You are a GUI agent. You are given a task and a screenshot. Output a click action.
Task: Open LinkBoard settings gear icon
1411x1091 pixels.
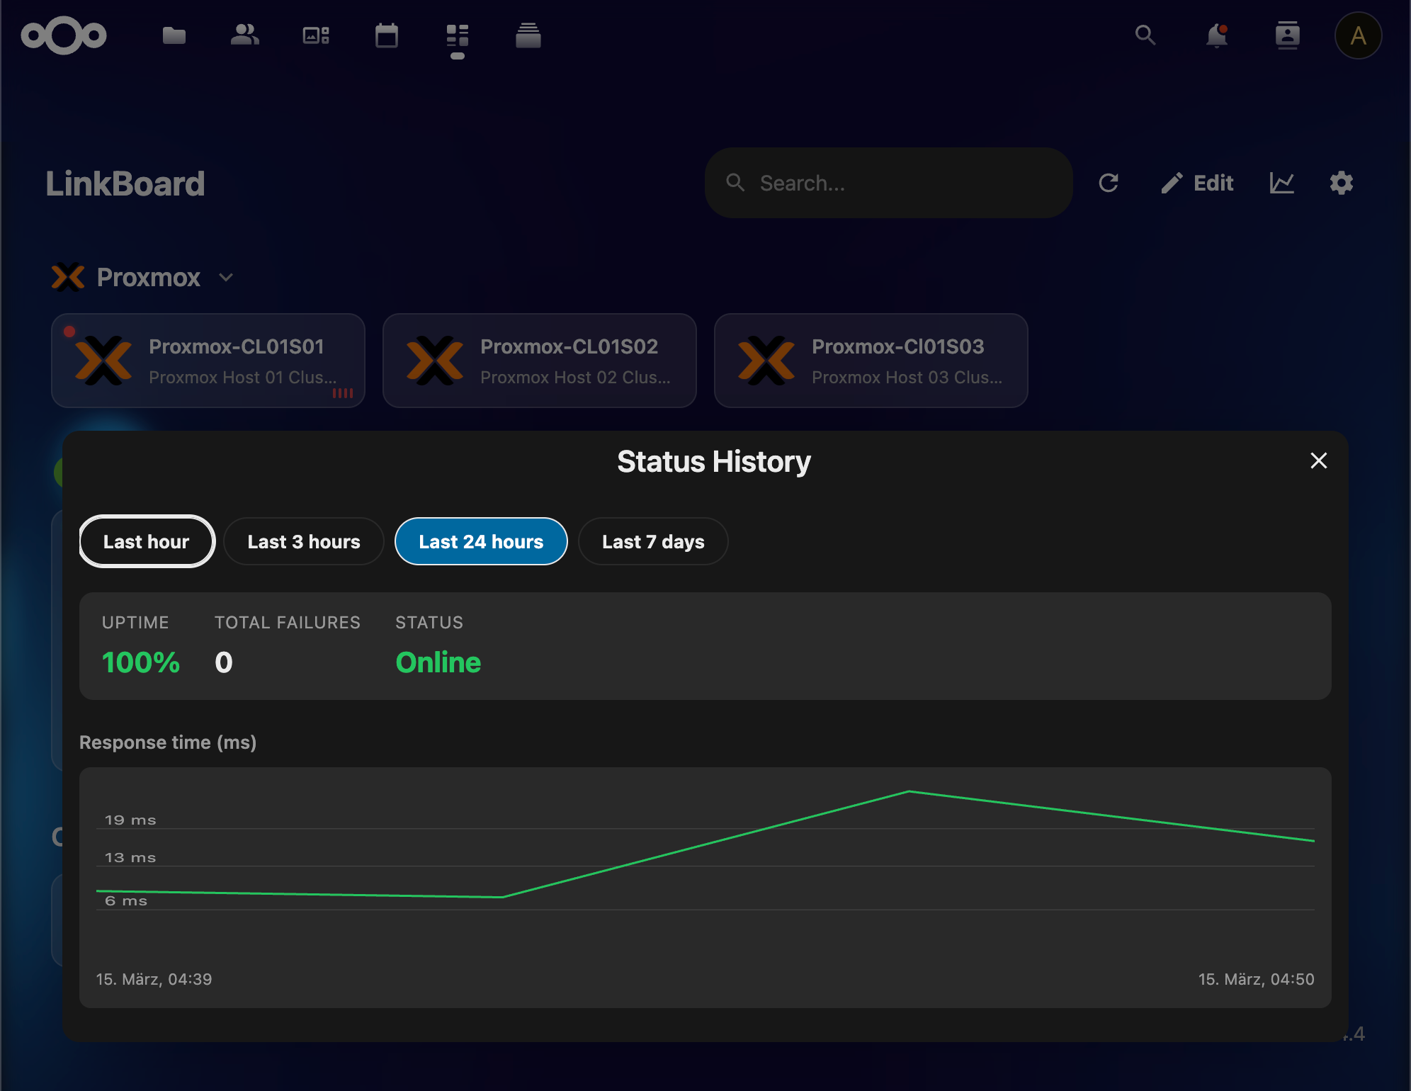(1340, 183)
